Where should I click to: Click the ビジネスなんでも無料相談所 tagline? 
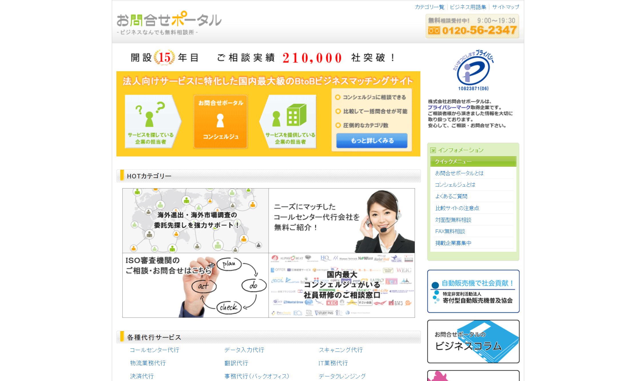coord(157,32)
